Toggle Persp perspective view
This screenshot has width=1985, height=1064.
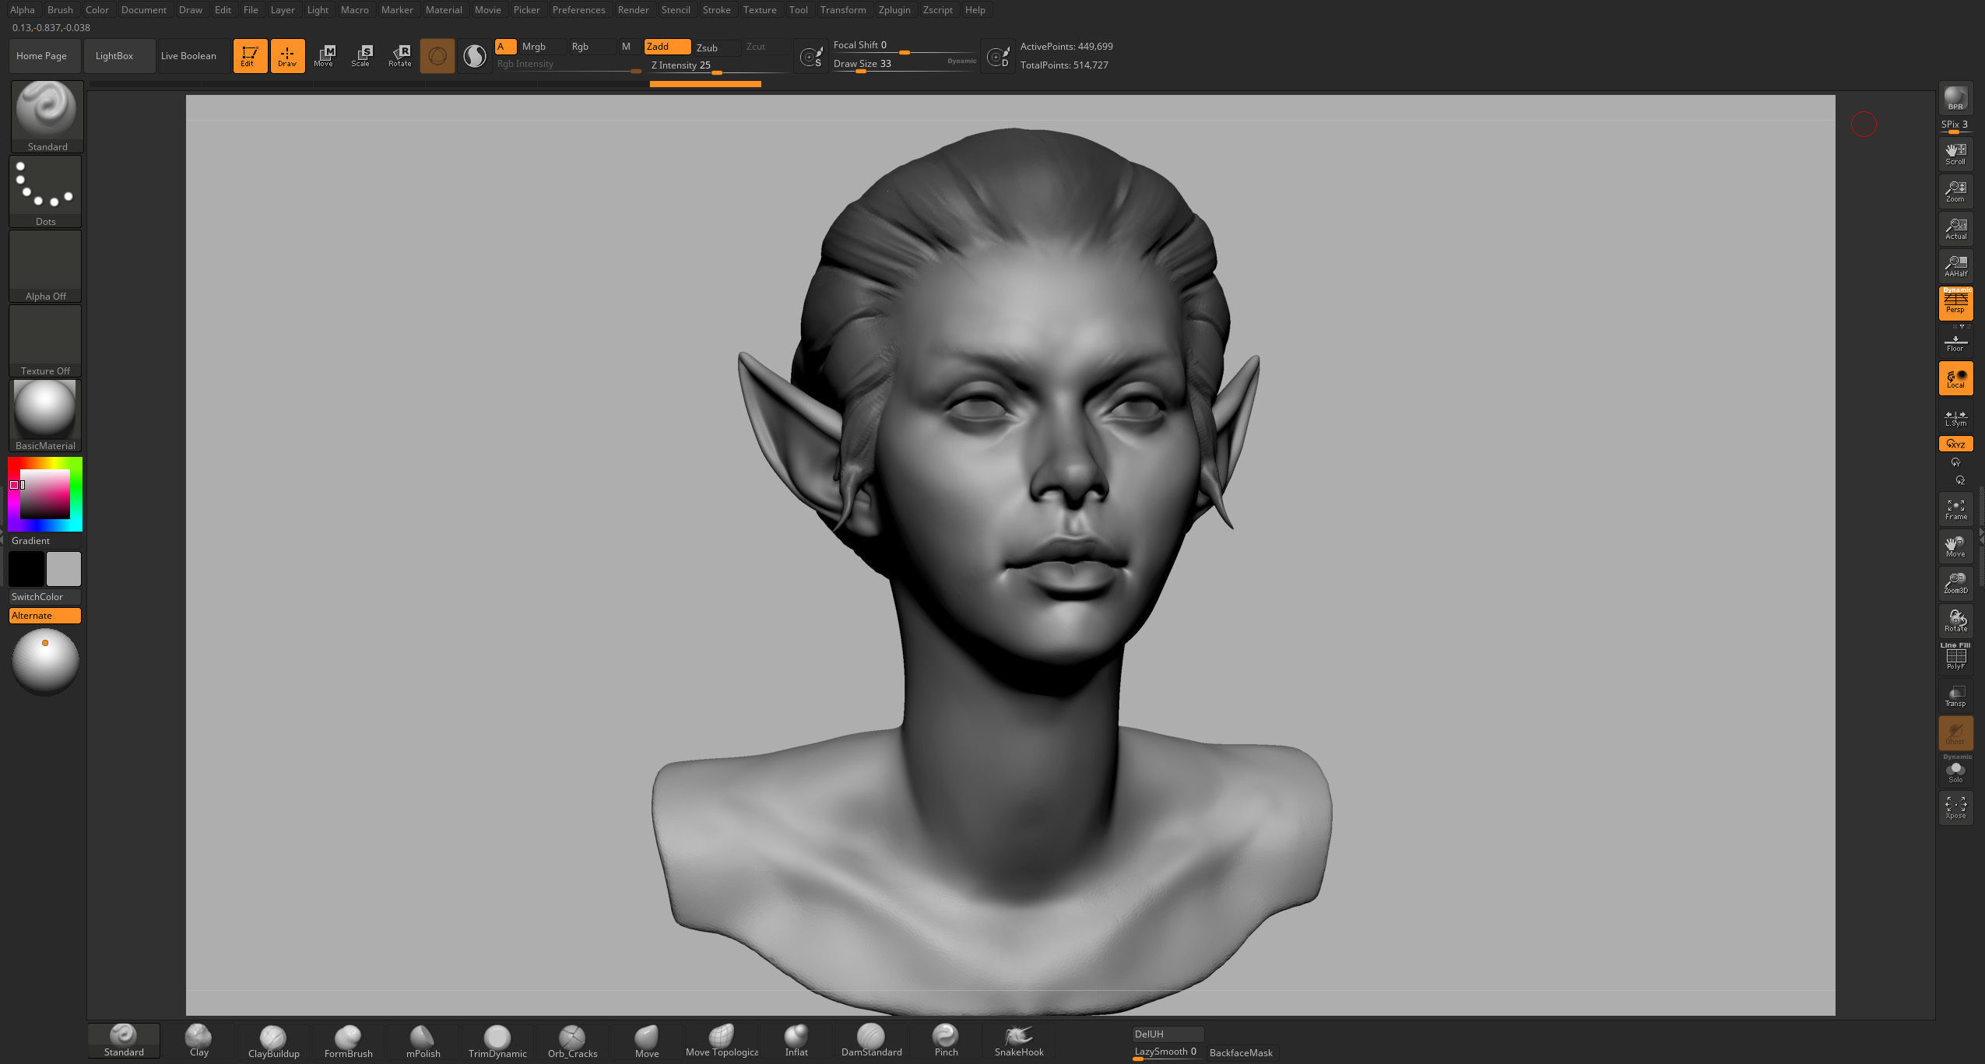pyautogui.click(x=1955, y=304)
